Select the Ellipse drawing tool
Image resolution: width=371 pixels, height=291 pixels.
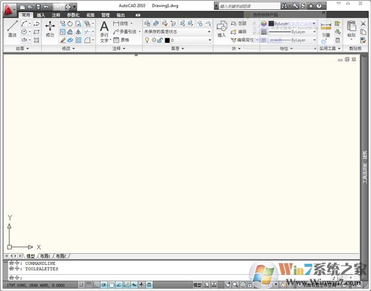pos(24,40)
